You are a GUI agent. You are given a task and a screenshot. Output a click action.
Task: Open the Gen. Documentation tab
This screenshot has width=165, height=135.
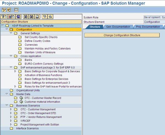(x=118, y=27)
